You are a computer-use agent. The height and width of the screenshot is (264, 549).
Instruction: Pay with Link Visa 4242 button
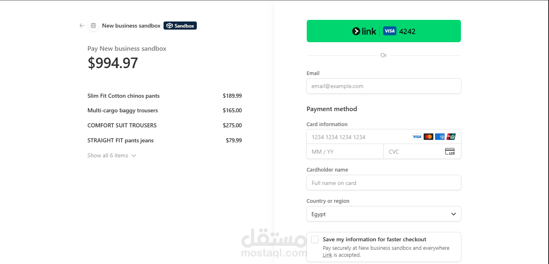coord(383,31)
